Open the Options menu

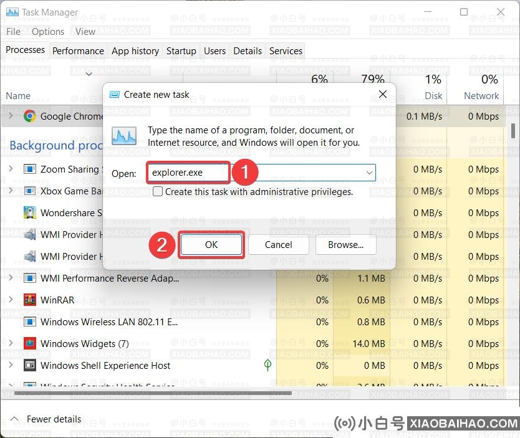click(x=48, y=32)
